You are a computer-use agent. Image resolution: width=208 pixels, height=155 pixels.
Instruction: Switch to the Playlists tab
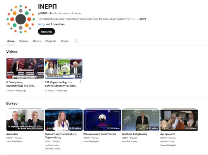coord(51,41)
